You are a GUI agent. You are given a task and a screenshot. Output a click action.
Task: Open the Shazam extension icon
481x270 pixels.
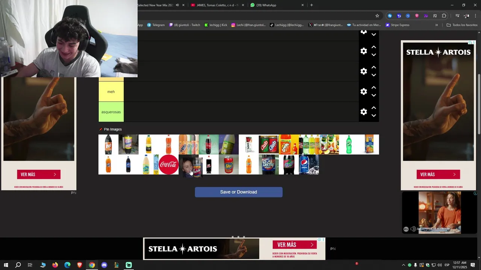pos(390,16)
